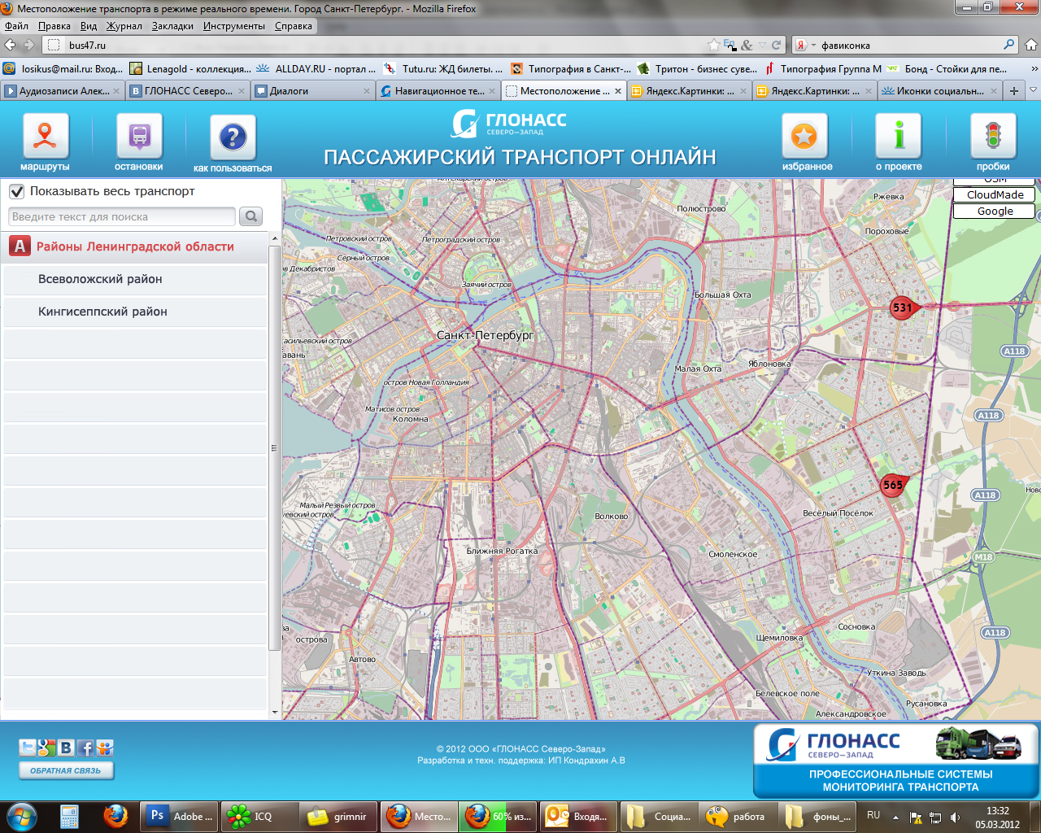Open the как пользоваться help icon
1041x833 pixels.
coord(233,137)
